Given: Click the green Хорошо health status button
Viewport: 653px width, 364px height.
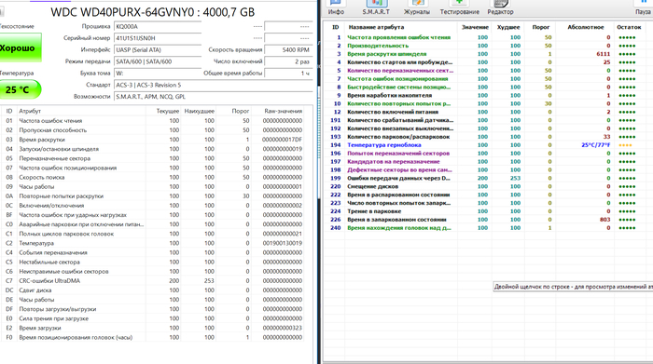Looking at the screenshot, I should [x=20, y=47].
